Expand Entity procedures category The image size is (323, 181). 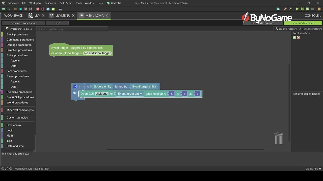[17, 55]
